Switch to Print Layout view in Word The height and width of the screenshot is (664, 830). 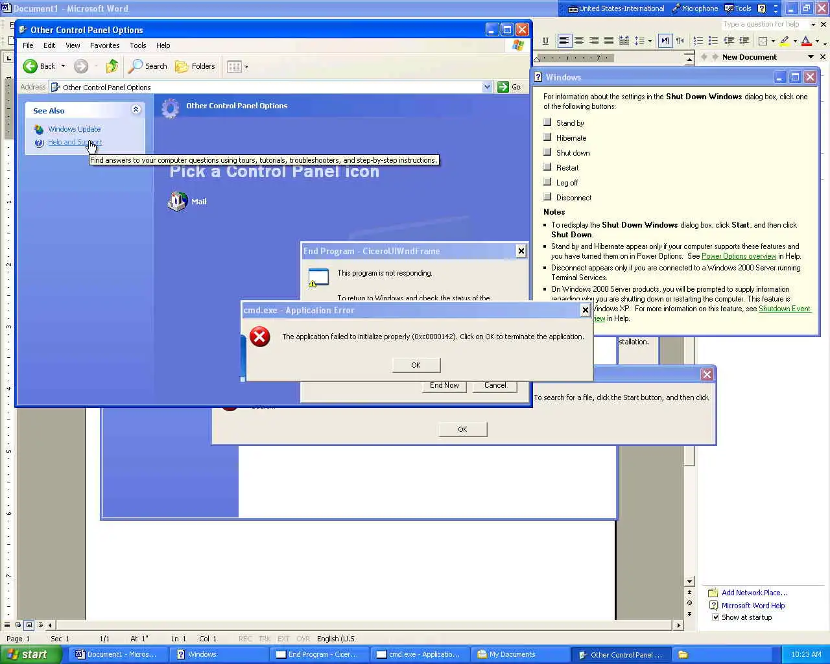point(29,625)
